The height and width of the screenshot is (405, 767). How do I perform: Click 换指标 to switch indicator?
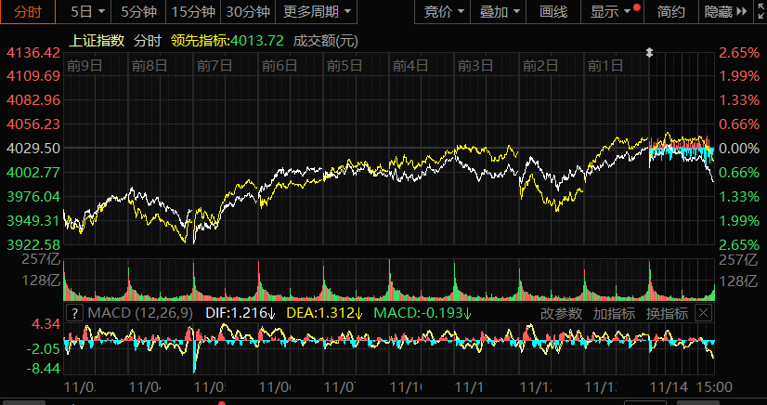tap(667, 313)
